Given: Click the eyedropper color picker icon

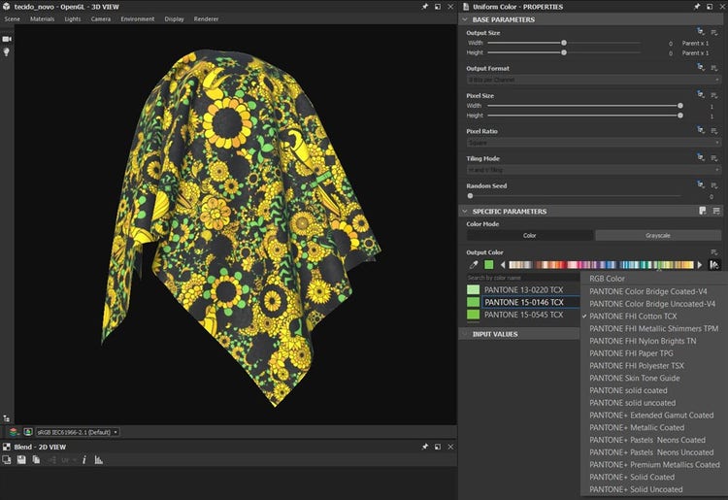Looking at the screenshot, I should pyautogui.click(x=475, y=264).
